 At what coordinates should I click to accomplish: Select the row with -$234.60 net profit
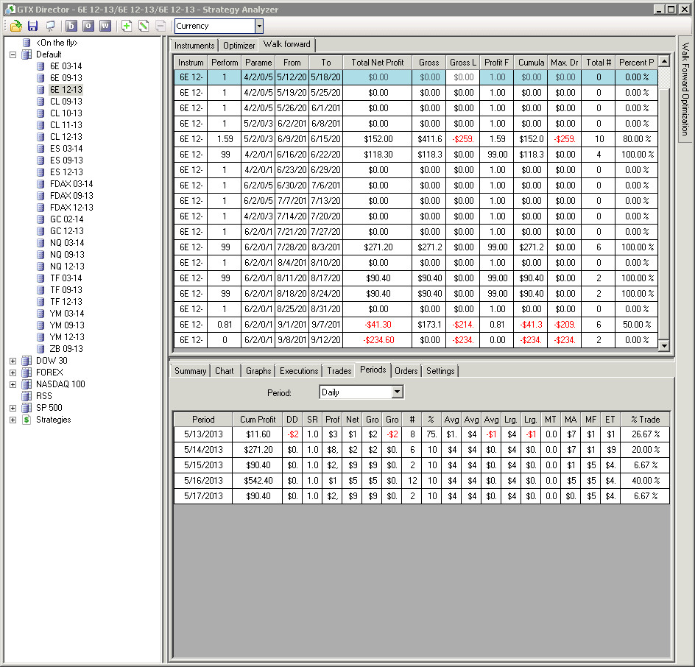point(416,340)
